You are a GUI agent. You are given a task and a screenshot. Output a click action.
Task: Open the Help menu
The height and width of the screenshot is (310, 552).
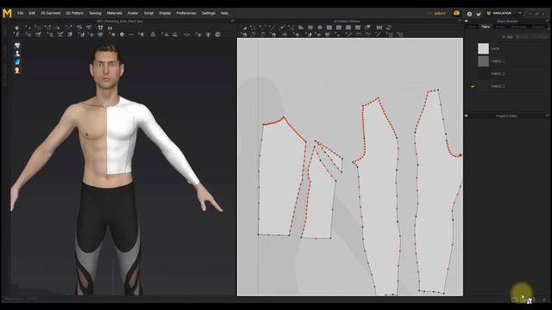[224, 13]
